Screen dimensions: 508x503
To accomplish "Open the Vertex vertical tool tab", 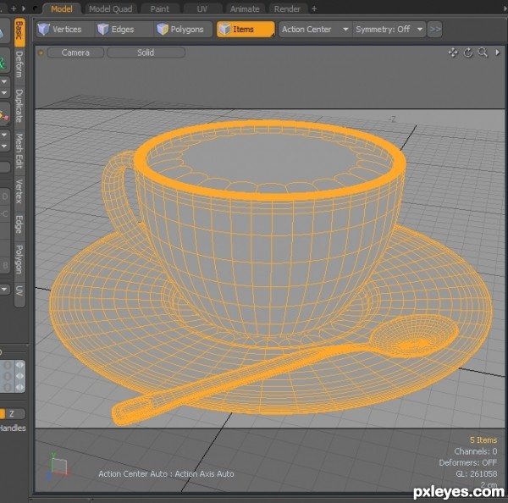I will tap(19, 191).
